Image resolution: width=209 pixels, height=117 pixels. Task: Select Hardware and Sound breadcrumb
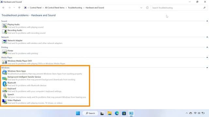95,8
